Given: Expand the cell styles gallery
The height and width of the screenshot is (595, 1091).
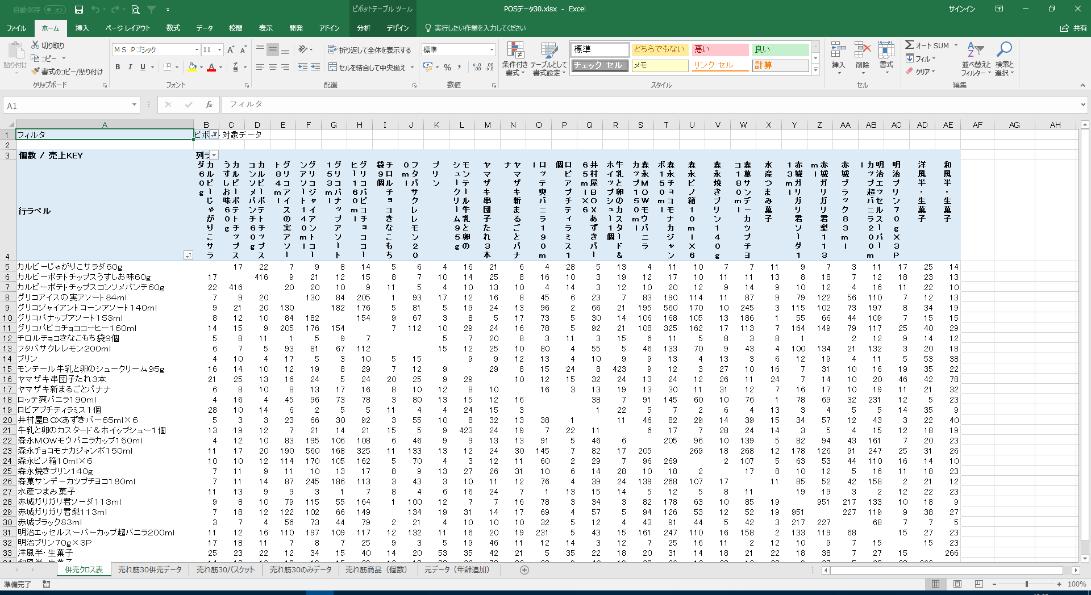Looking at the screenshot, I should 815,69.
